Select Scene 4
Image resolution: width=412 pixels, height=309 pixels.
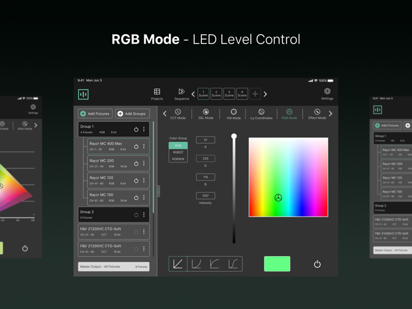click(x=242, y=94)
